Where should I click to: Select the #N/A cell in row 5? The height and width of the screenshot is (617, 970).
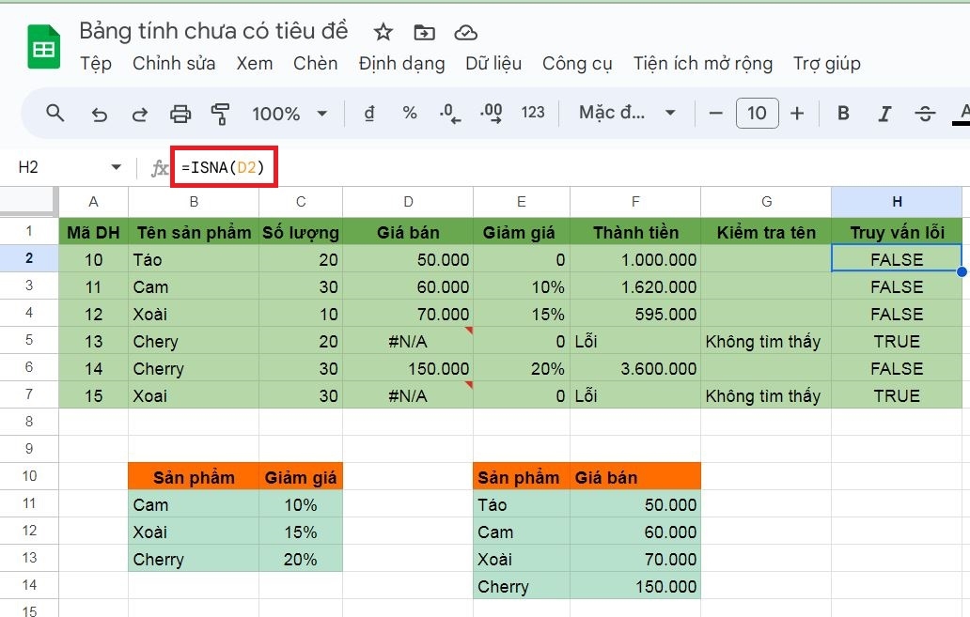coord(408,341)
